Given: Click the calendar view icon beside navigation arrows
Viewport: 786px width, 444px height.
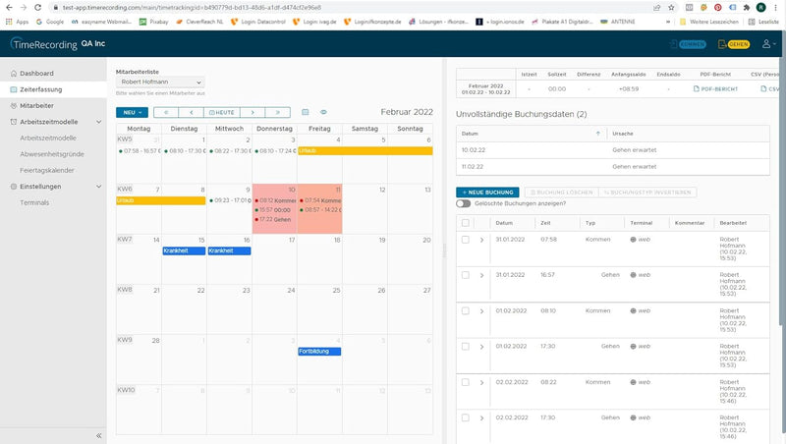Looking at the screenshot, I should point(306,113).
